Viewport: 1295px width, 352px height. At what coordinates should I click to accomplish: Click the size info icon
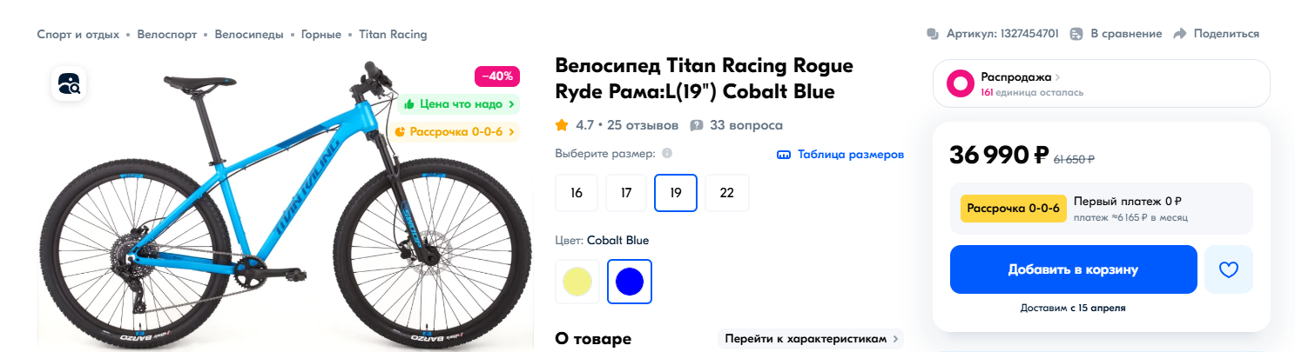click(667, 154)
